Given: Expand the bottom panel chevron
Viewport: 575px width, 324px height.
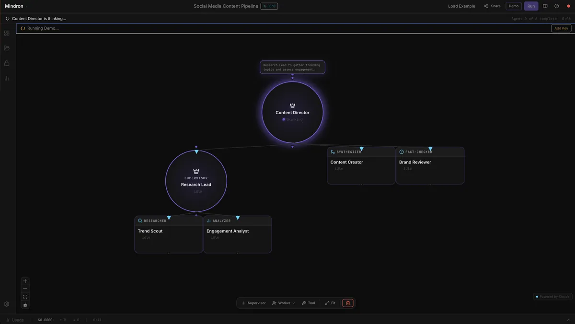Looking at the screenshot, I should [569, 320].
